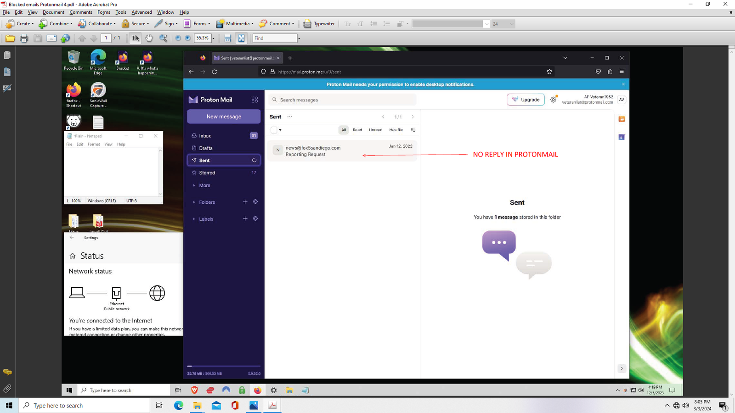Open the Pages navigation panel
Screen dimensions: 735x413
pos(7,55)
